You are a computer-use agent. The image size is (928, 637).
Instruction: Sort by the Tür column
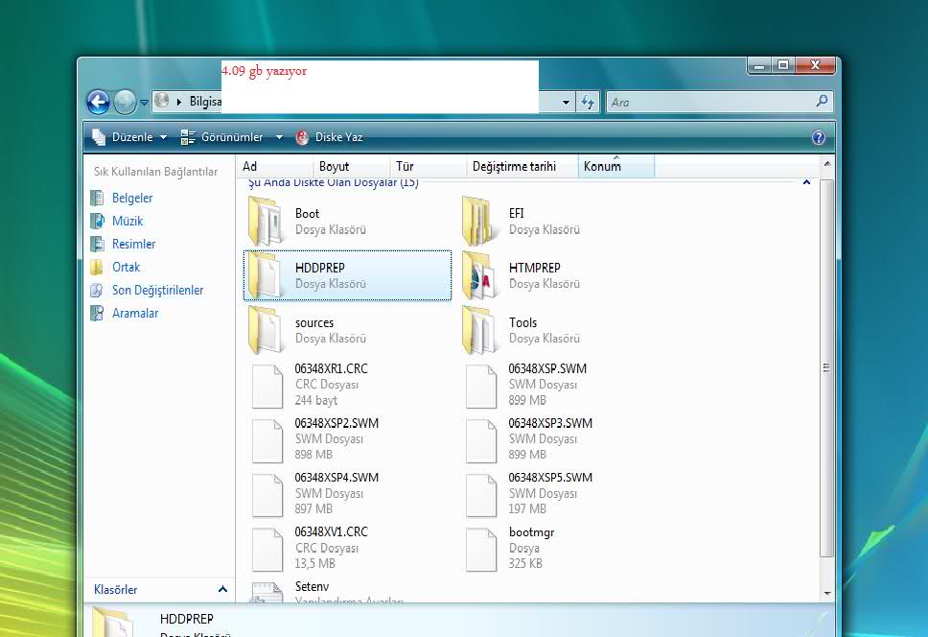[x=428, y=166]
